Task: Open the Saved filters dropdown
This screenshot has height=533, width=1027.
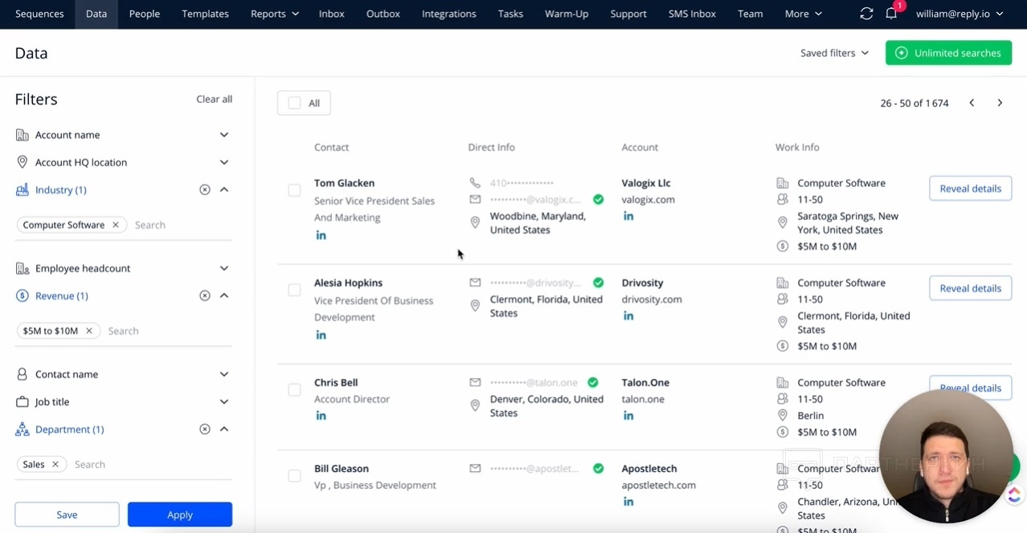Action: pyautogui.click(x=834, y=53)
